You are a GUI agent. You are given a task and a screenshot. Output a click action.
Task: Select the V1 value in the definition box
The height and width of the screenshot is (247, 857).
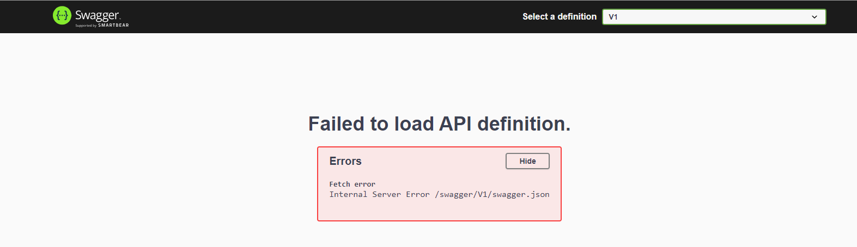point(613,17)
